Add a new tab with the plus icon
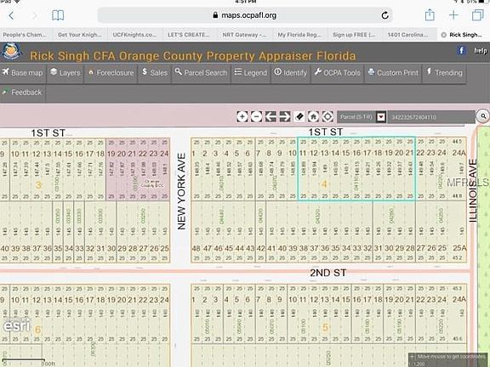This screenshot has height=367, width=490. [x=453, y=15]
